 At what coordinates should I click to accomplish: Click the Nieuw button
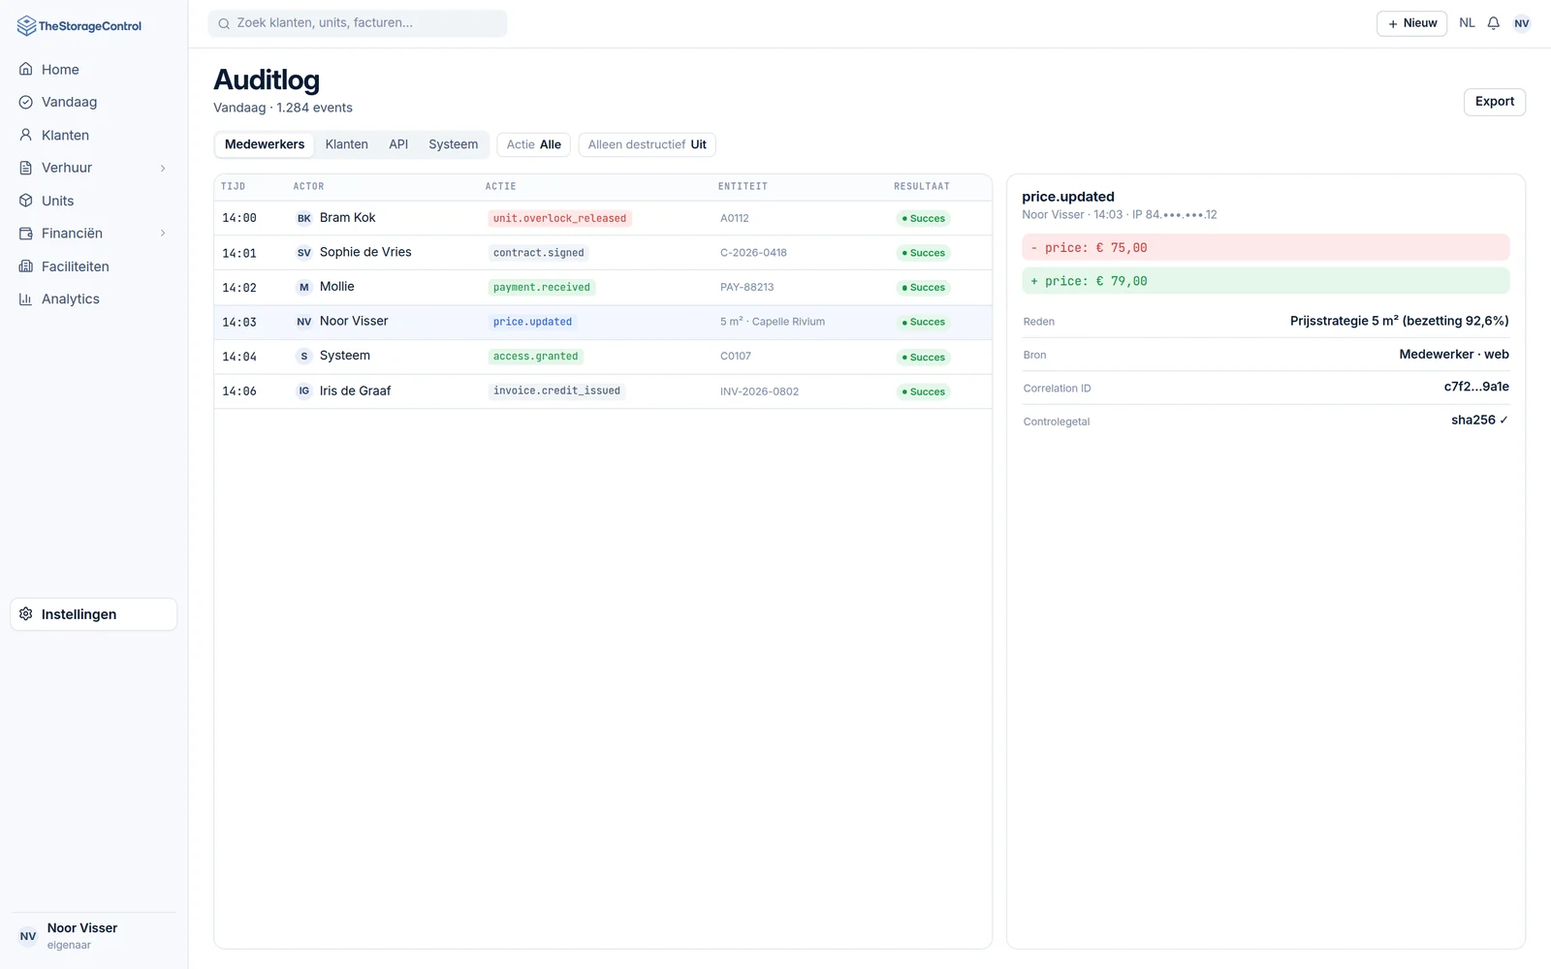pyautogui.click(x=1411, y=23)
